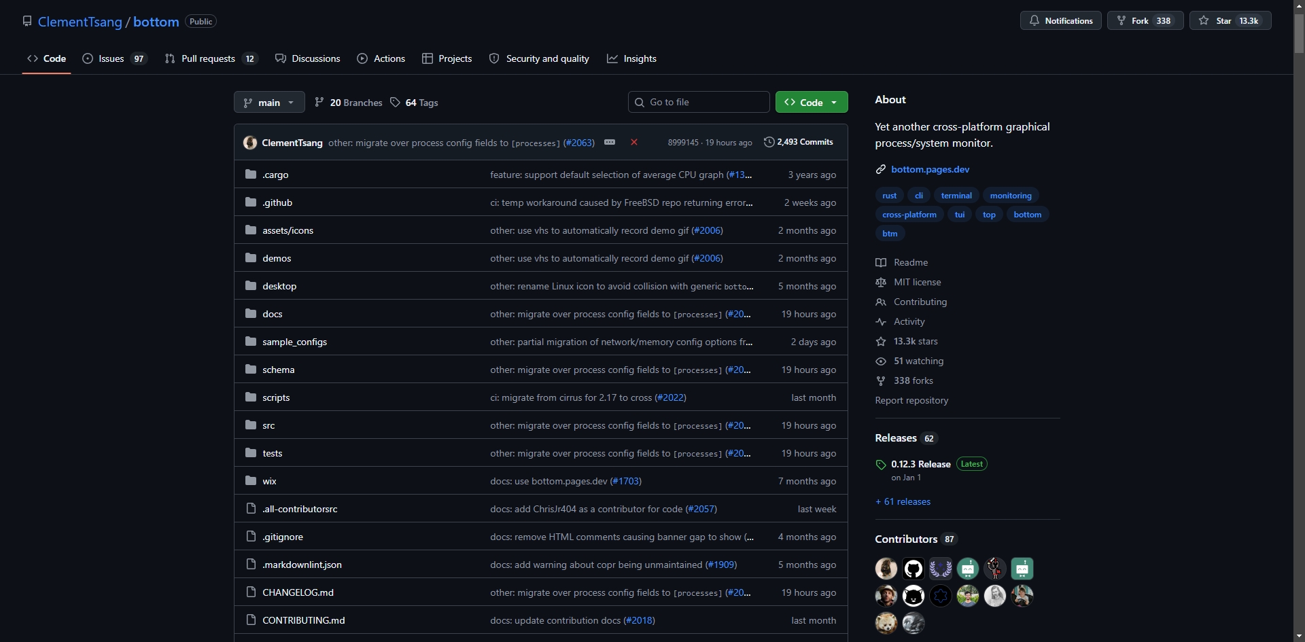The image size is (1305, 642).
Task: Go to the Pull requests tab
Action: pyautogui.click(x=211, y=58)
